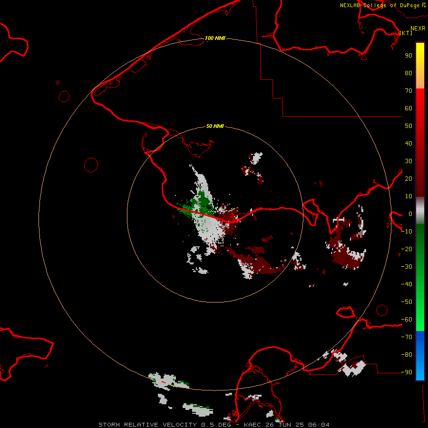
Task: Click the -60 value on velocity scale
Action: click(407, 320)
